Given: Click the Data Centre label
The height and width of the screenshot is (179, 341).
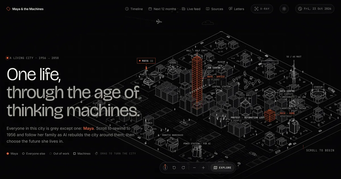Looking at the screenshot, I should pos(287,91).
